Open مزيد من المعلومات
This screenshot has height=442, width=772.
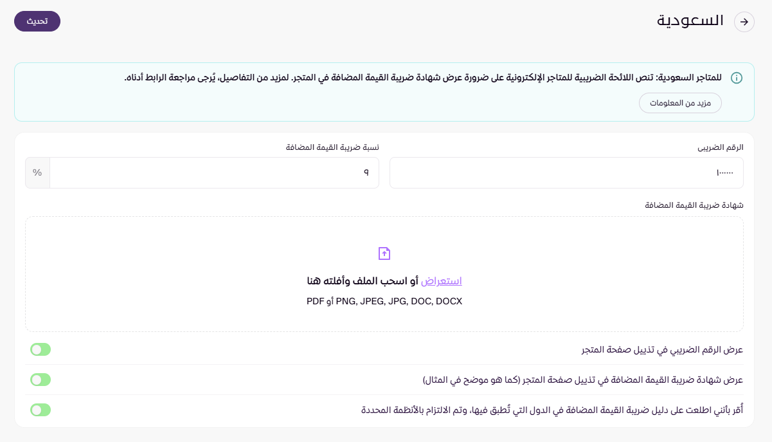click(680, 103)
